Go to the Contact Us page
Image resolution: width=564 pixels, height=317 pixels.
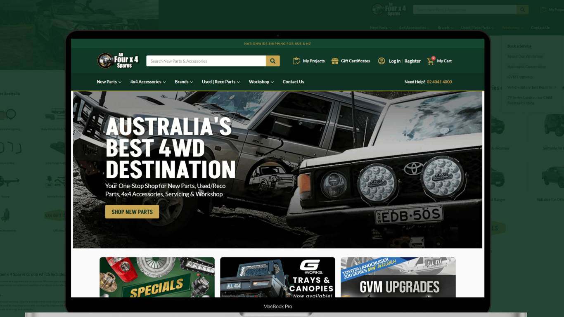pos(293,82)
